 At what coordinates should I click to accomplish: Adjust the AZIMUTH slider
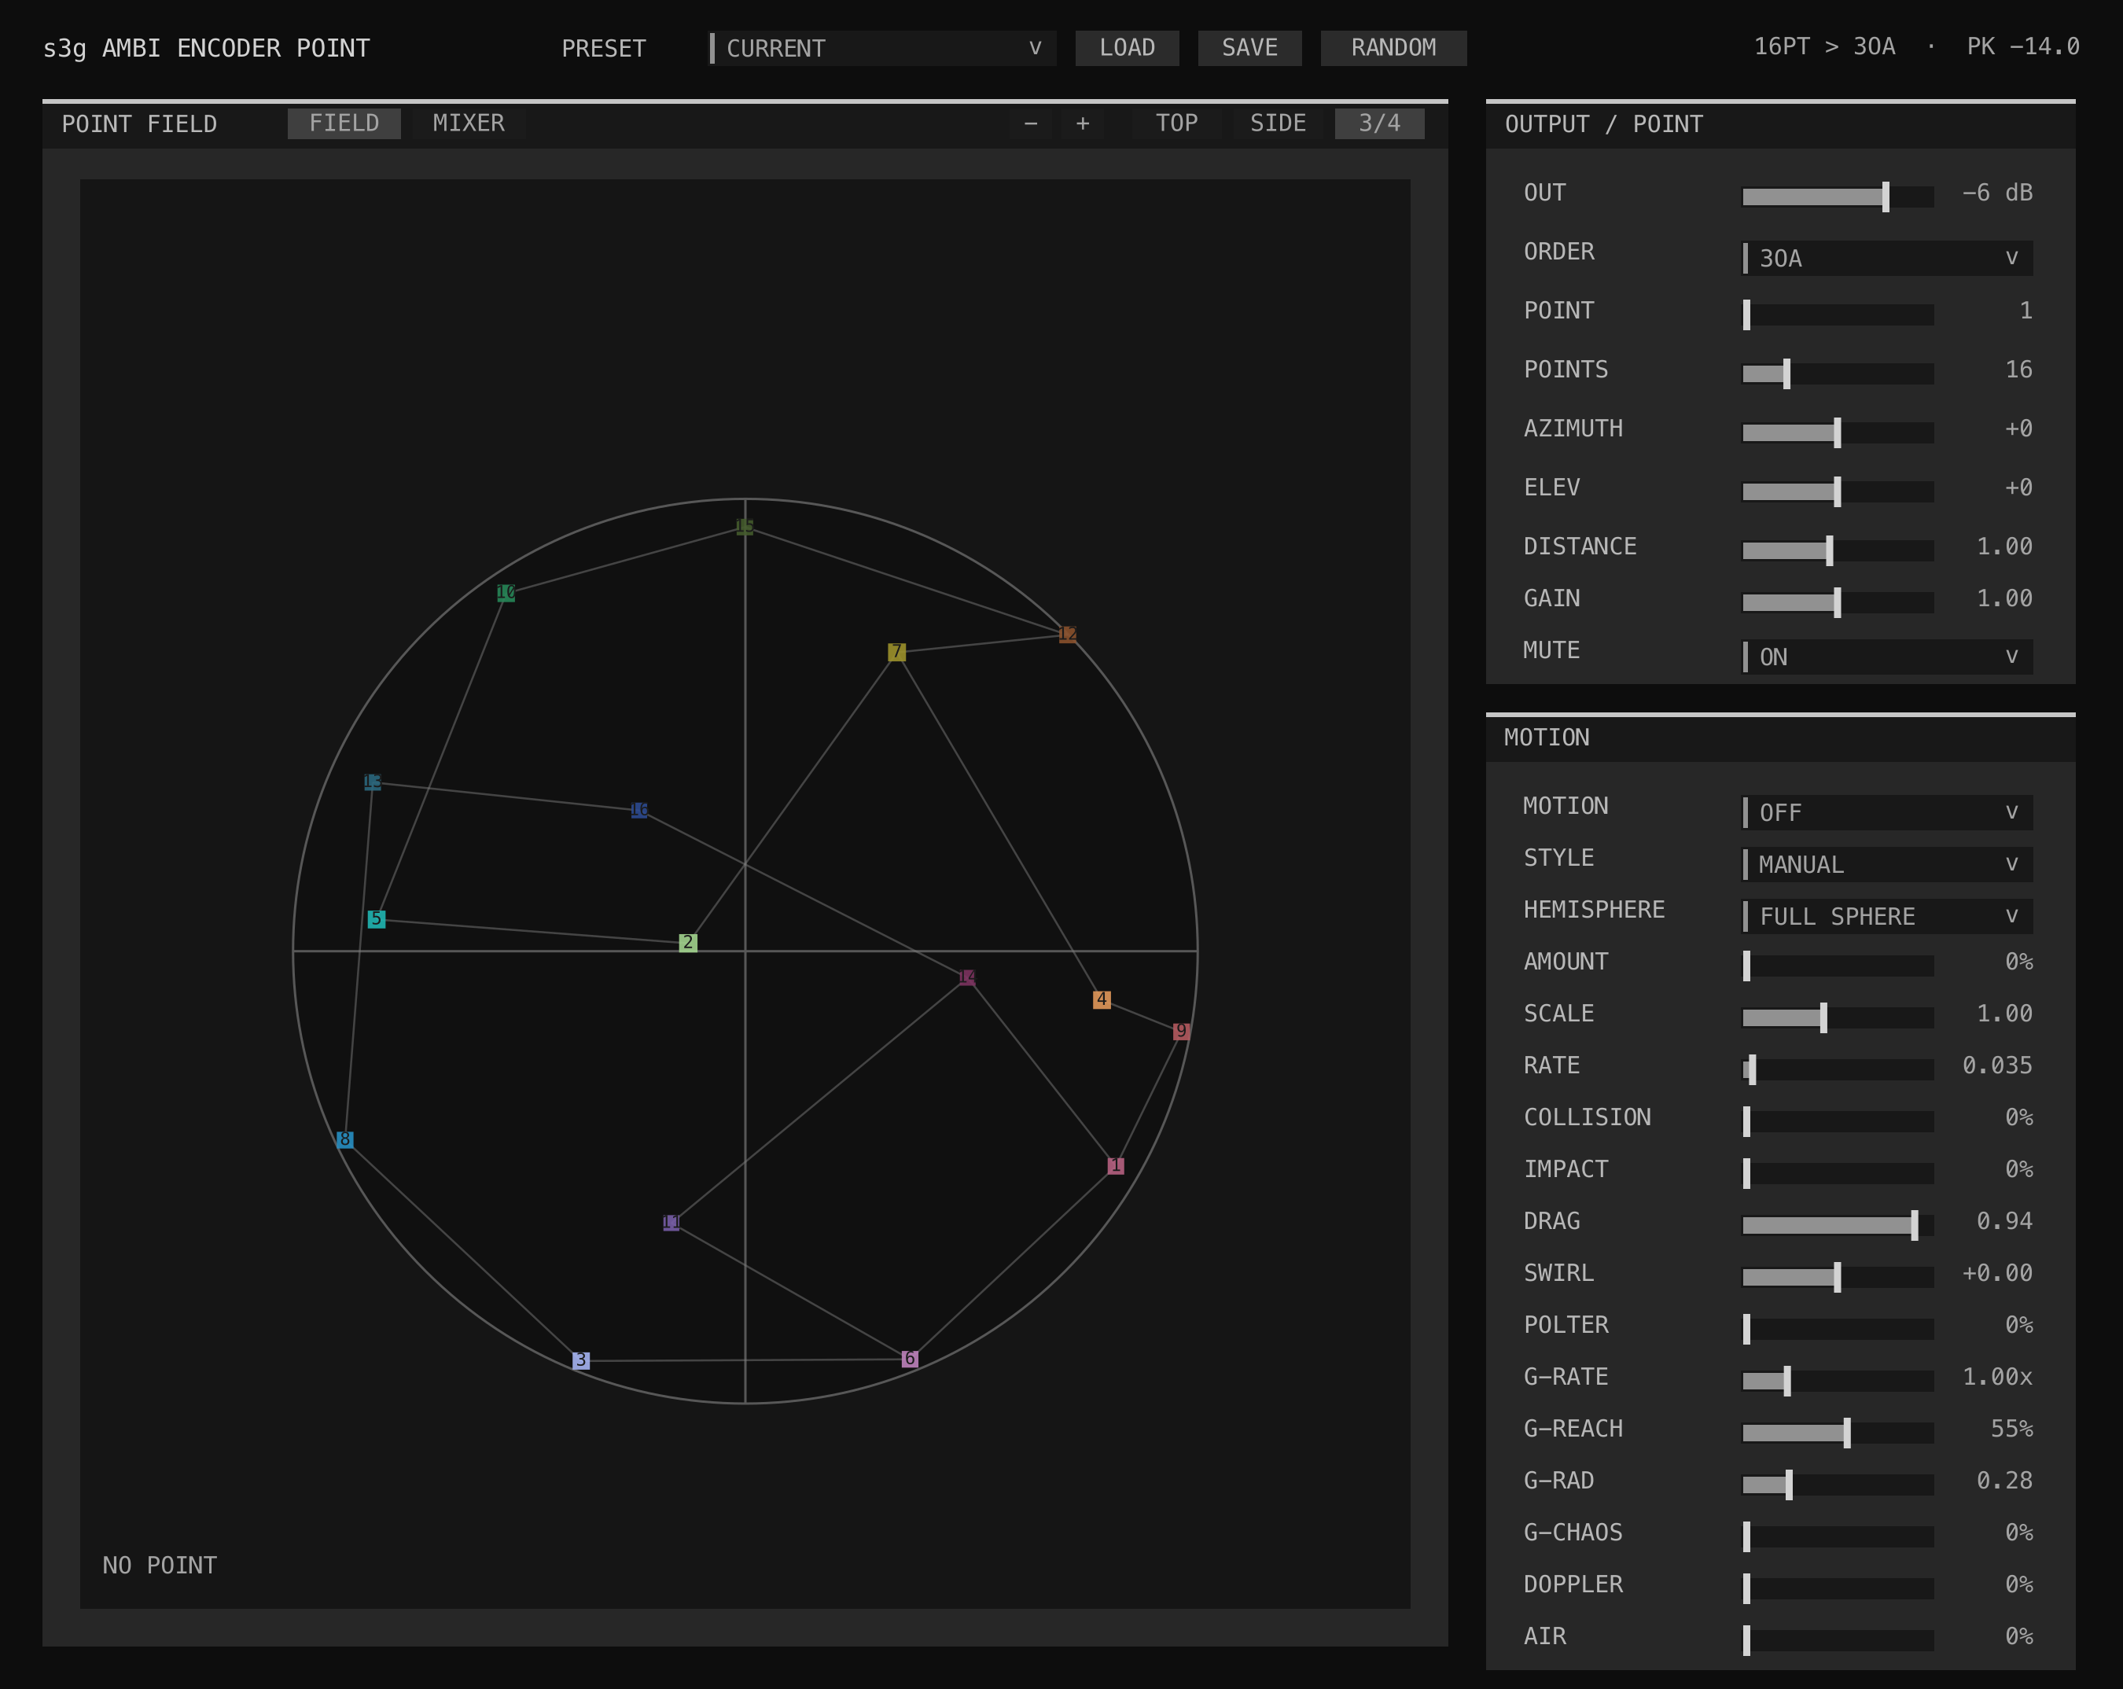pos(1838,433)
